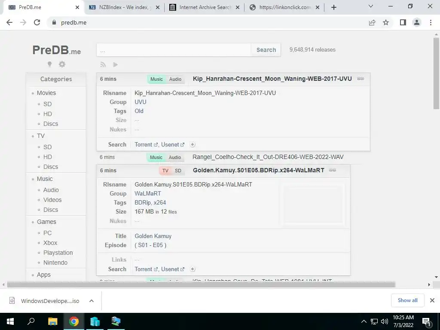Click site lock icon beside predb.me
The image size is (440, 330).
54,22
